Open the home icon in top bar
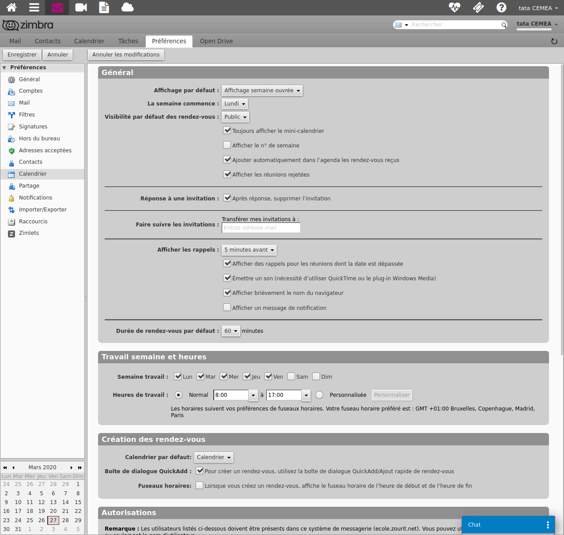 click(12, 8)
